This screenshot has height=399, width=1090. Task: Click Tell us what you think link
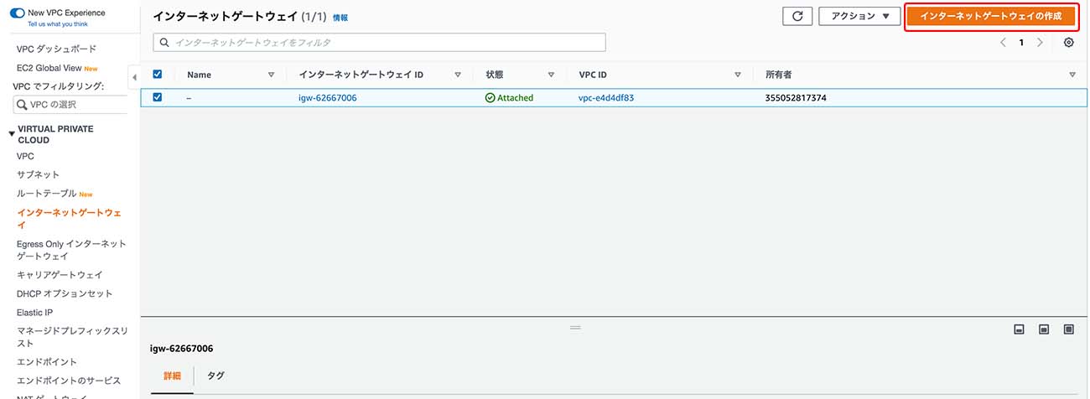click(56, 24)
